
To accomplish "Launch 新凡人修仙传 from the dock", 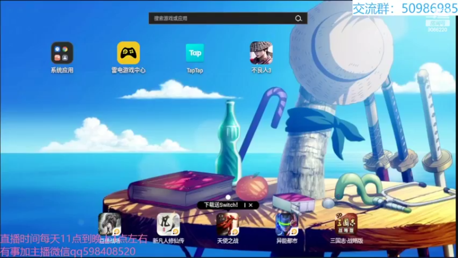I will tap(168, 224).
